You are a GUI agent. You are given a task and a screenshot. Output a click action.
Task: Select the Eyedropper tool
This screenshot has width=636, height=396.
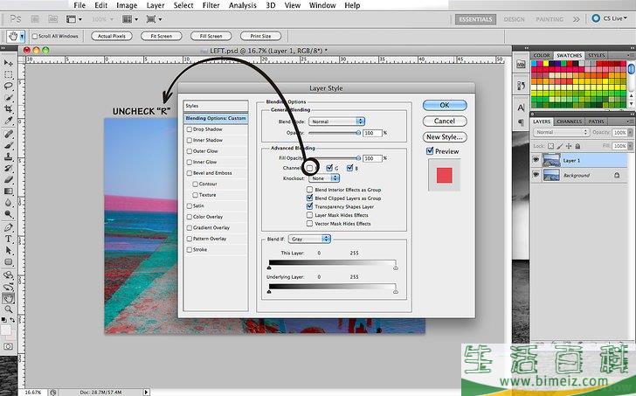[9, 121]
